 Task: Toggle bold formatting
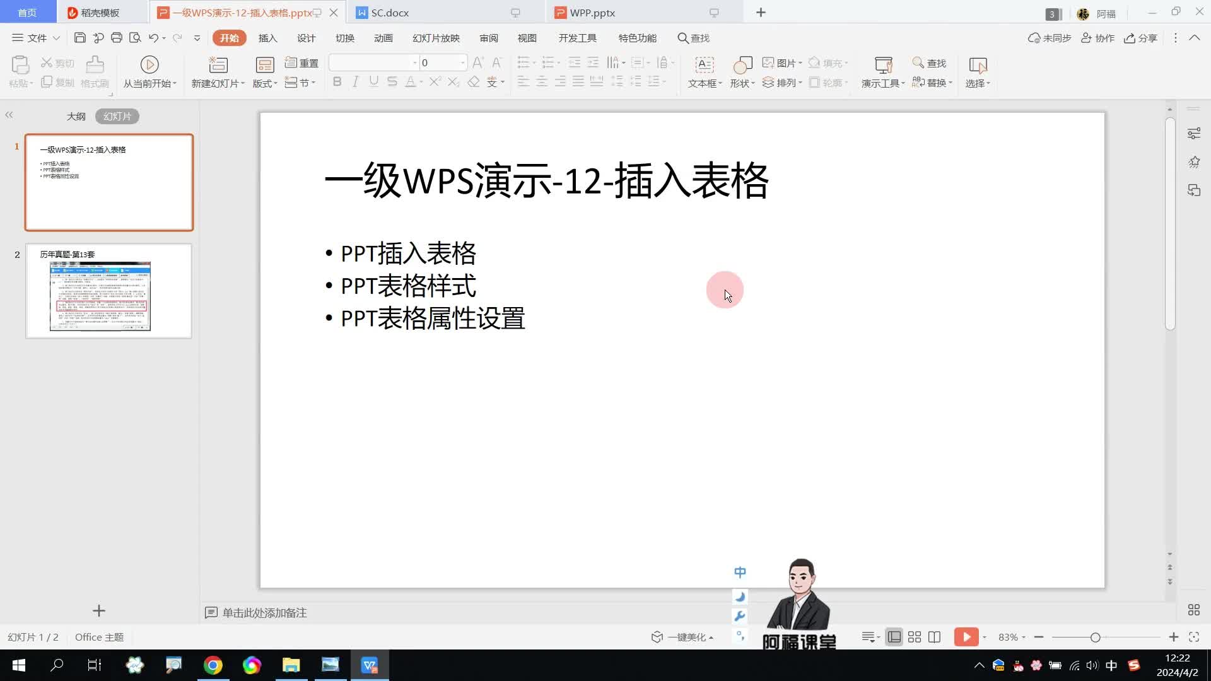(x=337, y=82)
